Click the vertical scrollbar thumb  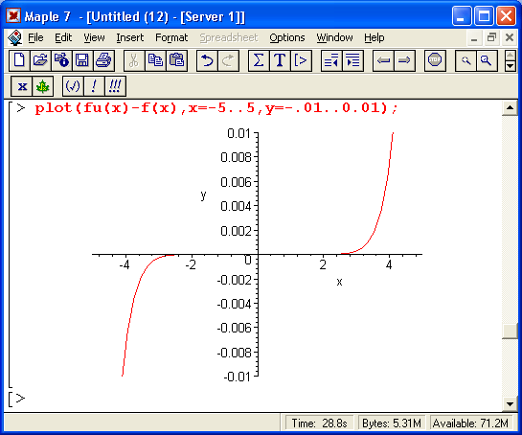click(x=510, y=331)
